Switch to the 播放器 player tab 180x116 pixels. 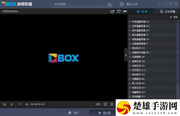point(105,113)
